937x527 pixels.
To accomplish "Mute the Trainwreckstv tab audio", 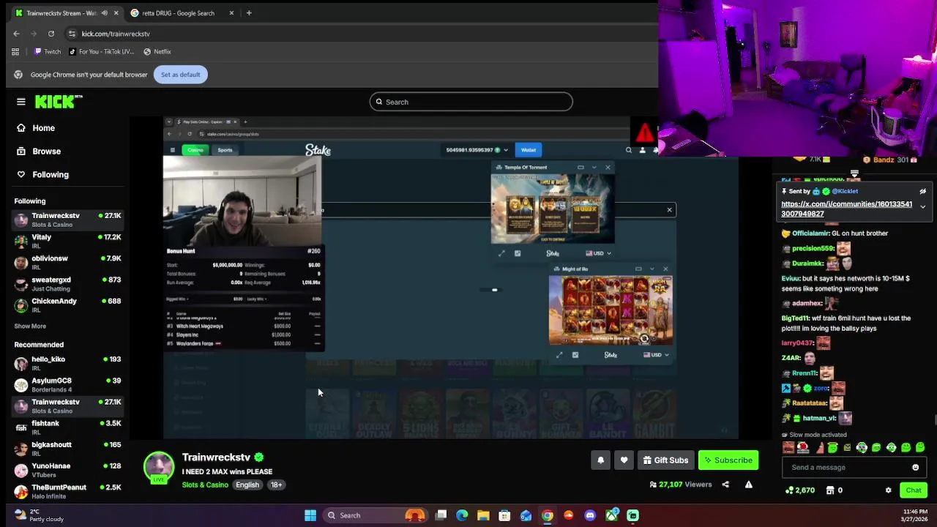I will 105,13.
